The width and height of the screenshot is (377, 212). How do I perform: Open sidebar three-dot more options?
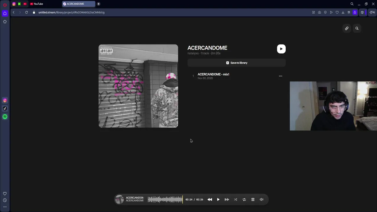point(5,207)
